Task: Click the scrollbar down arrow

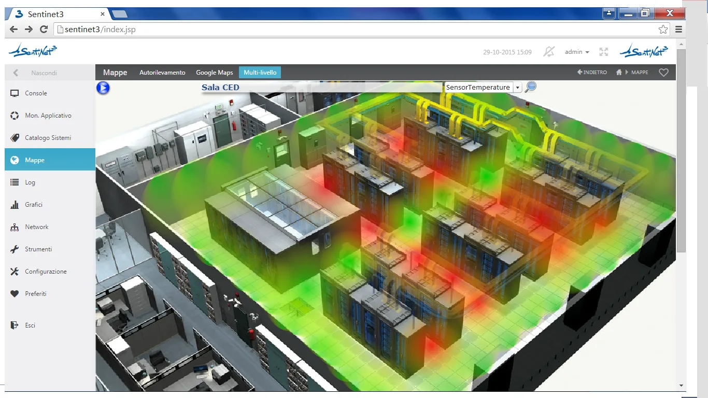Action: pos(682,386)
